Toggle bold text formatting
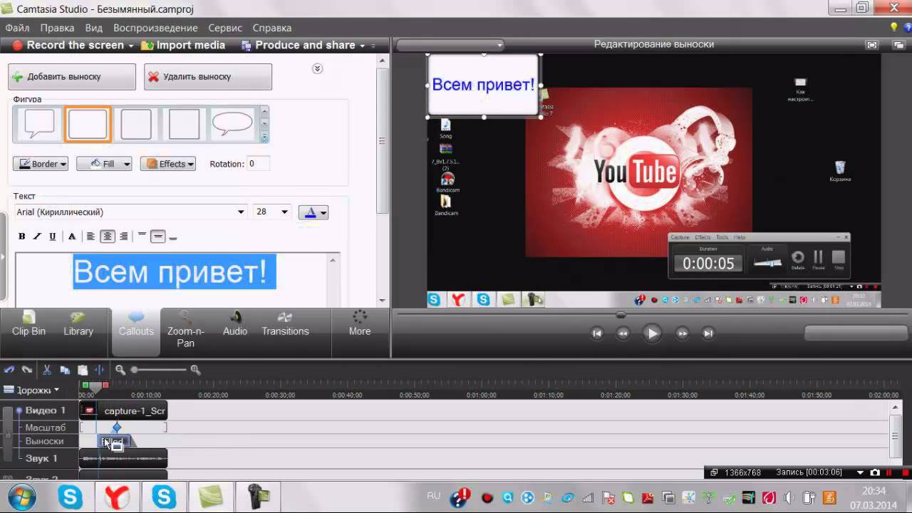Image resolution: width=912 pixels, height=513 pixels. point(21,237)
